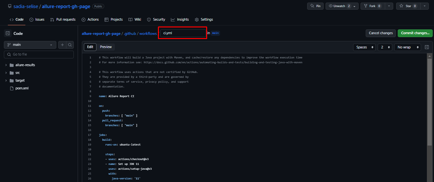Viewport: 434px width, 182px height.
Task: Navigate to the .github breadcrumb folder
Action: click(x=130, y=33)
